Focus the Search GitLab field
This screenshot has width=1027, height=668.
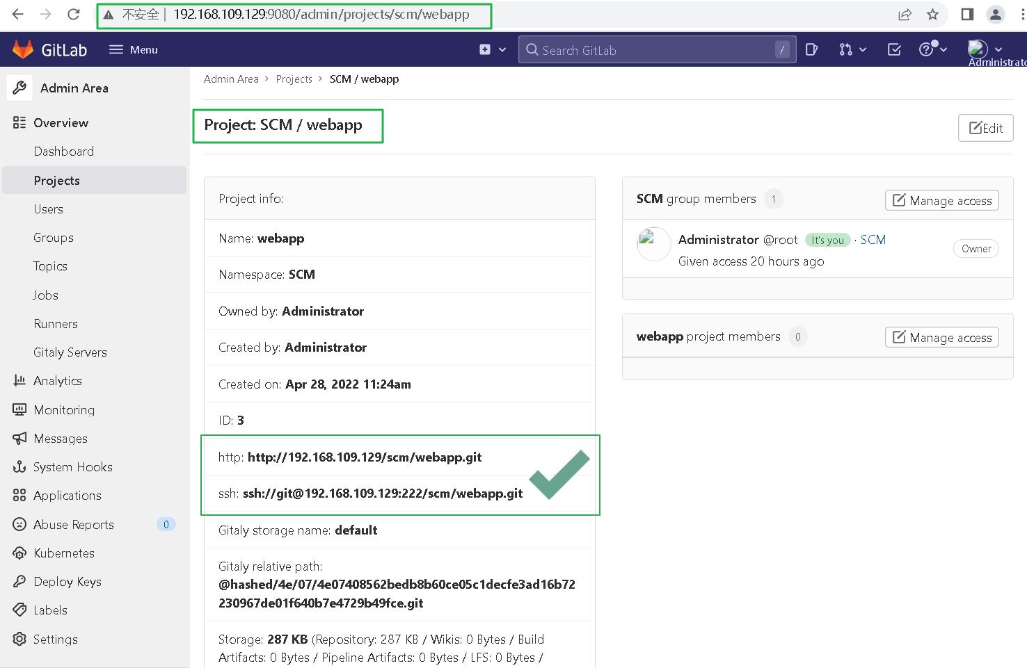(x=657, y=50)
